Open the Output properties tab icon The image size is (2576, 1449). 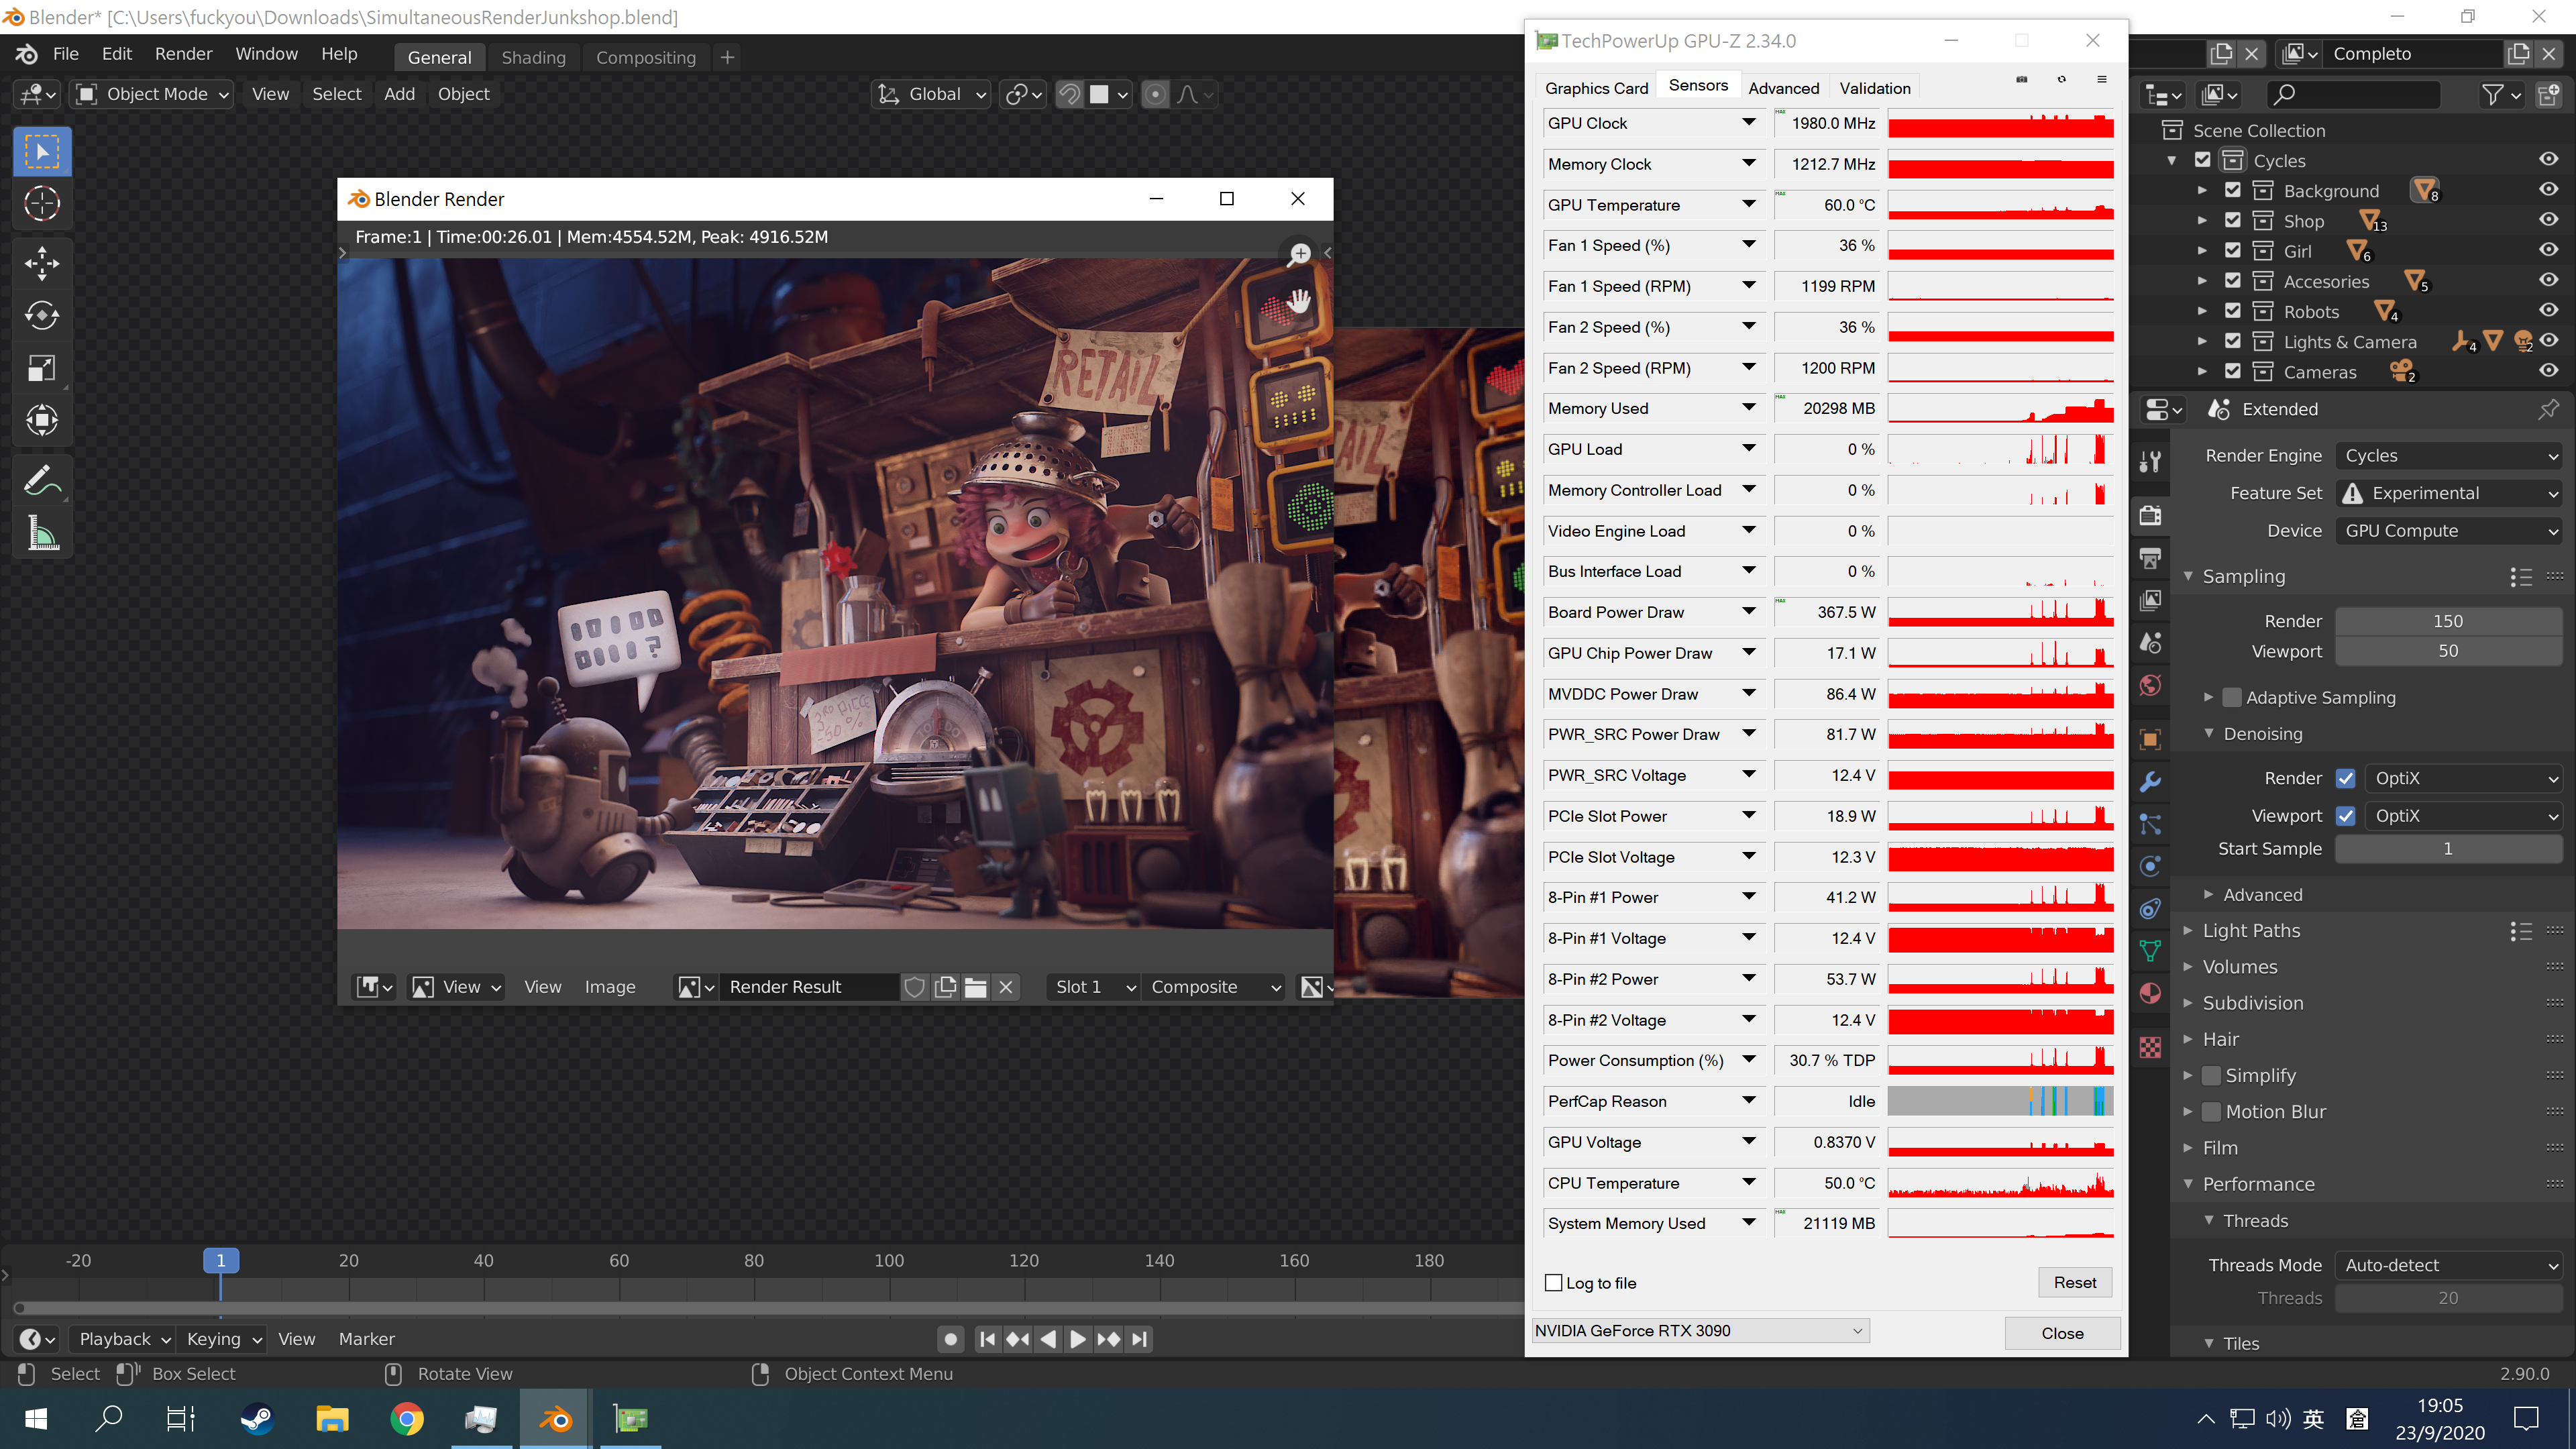click(x=2150, y=558)
